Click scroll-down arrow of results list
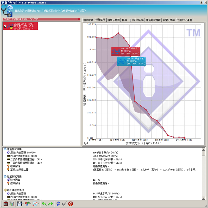The image size is (208, 208). tap(203, 198)
